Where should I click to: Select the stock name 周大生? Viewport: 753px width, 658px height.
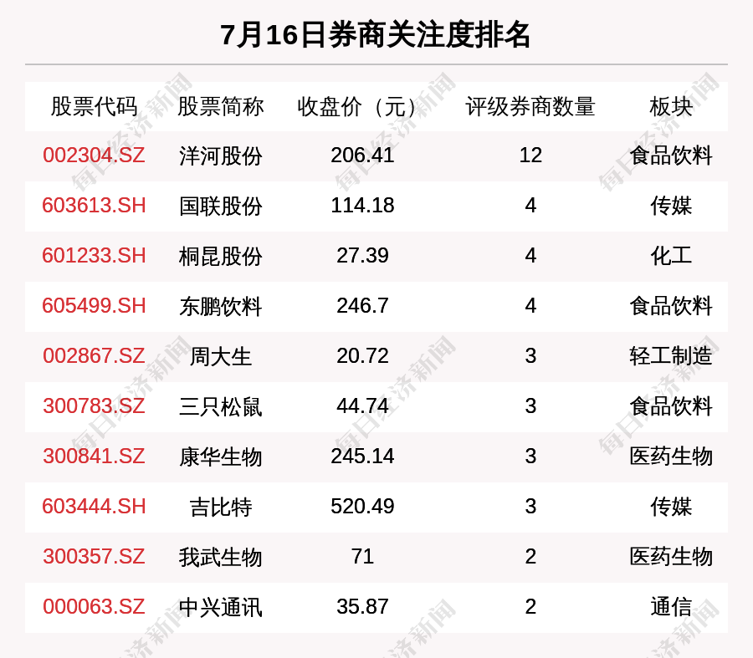coord(220,357)
